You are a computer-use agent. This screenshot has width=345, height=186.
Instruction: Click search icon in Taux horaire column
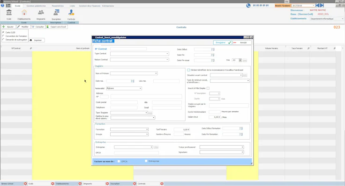point(308,48)
